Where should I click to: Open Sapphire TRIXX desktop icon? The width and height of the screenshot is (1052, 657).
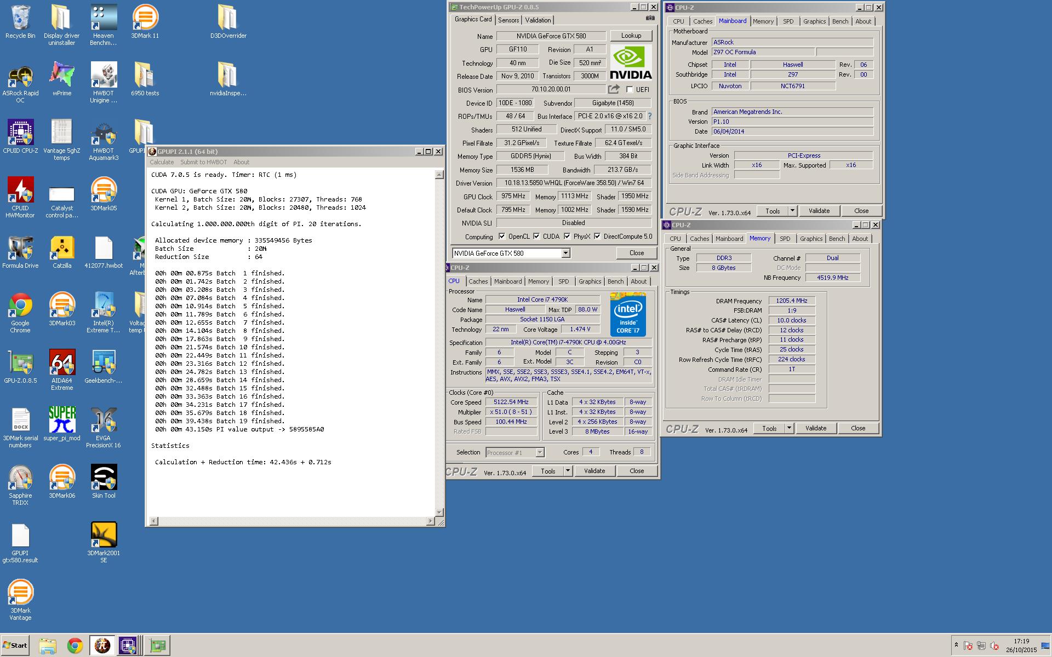(x=20, y=486)
